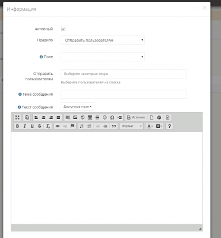The height and width of the screenshot is (238, 221).
Task: Justify text in editor
Action: tap(58, 117)
